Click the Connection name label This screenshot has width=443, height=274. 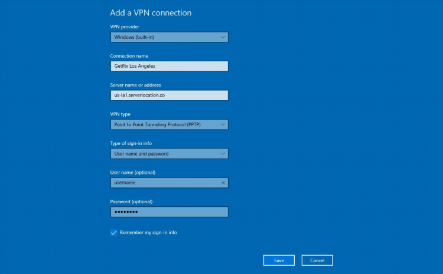[129, 56]
